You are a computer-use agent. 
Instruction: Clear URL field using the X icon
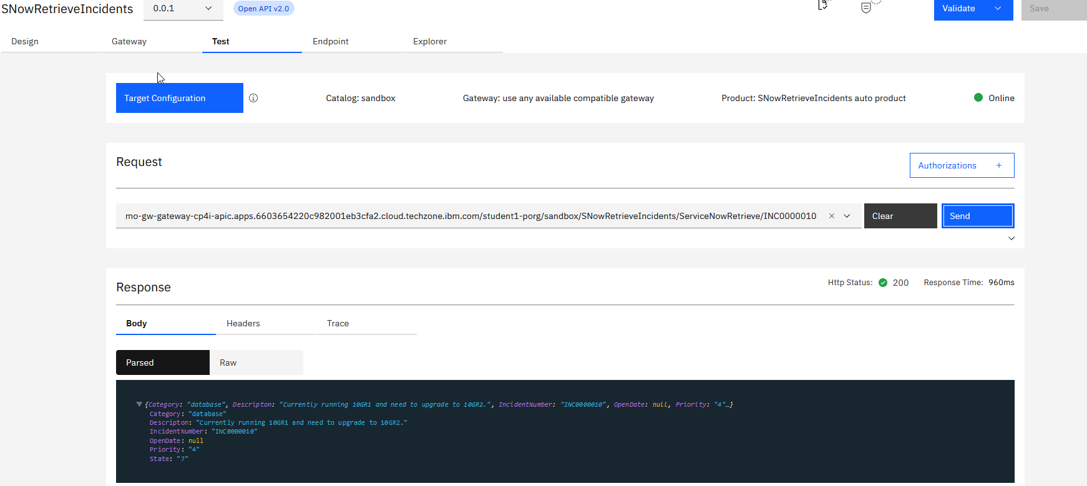pos(832,216)
